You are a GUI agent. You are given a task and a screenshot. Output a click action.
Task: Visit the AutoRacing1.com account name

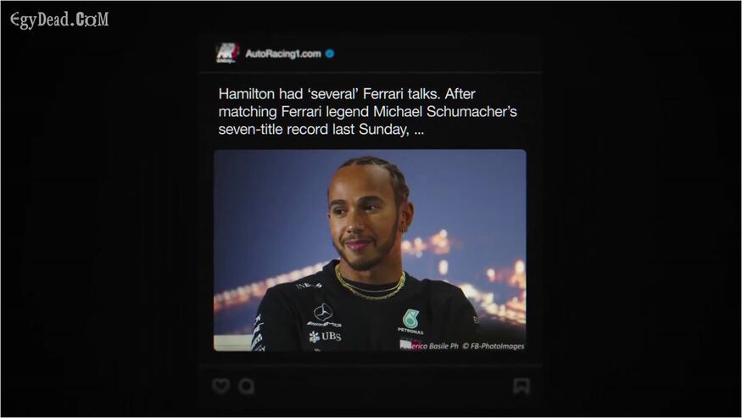click(x=283, y=53)
